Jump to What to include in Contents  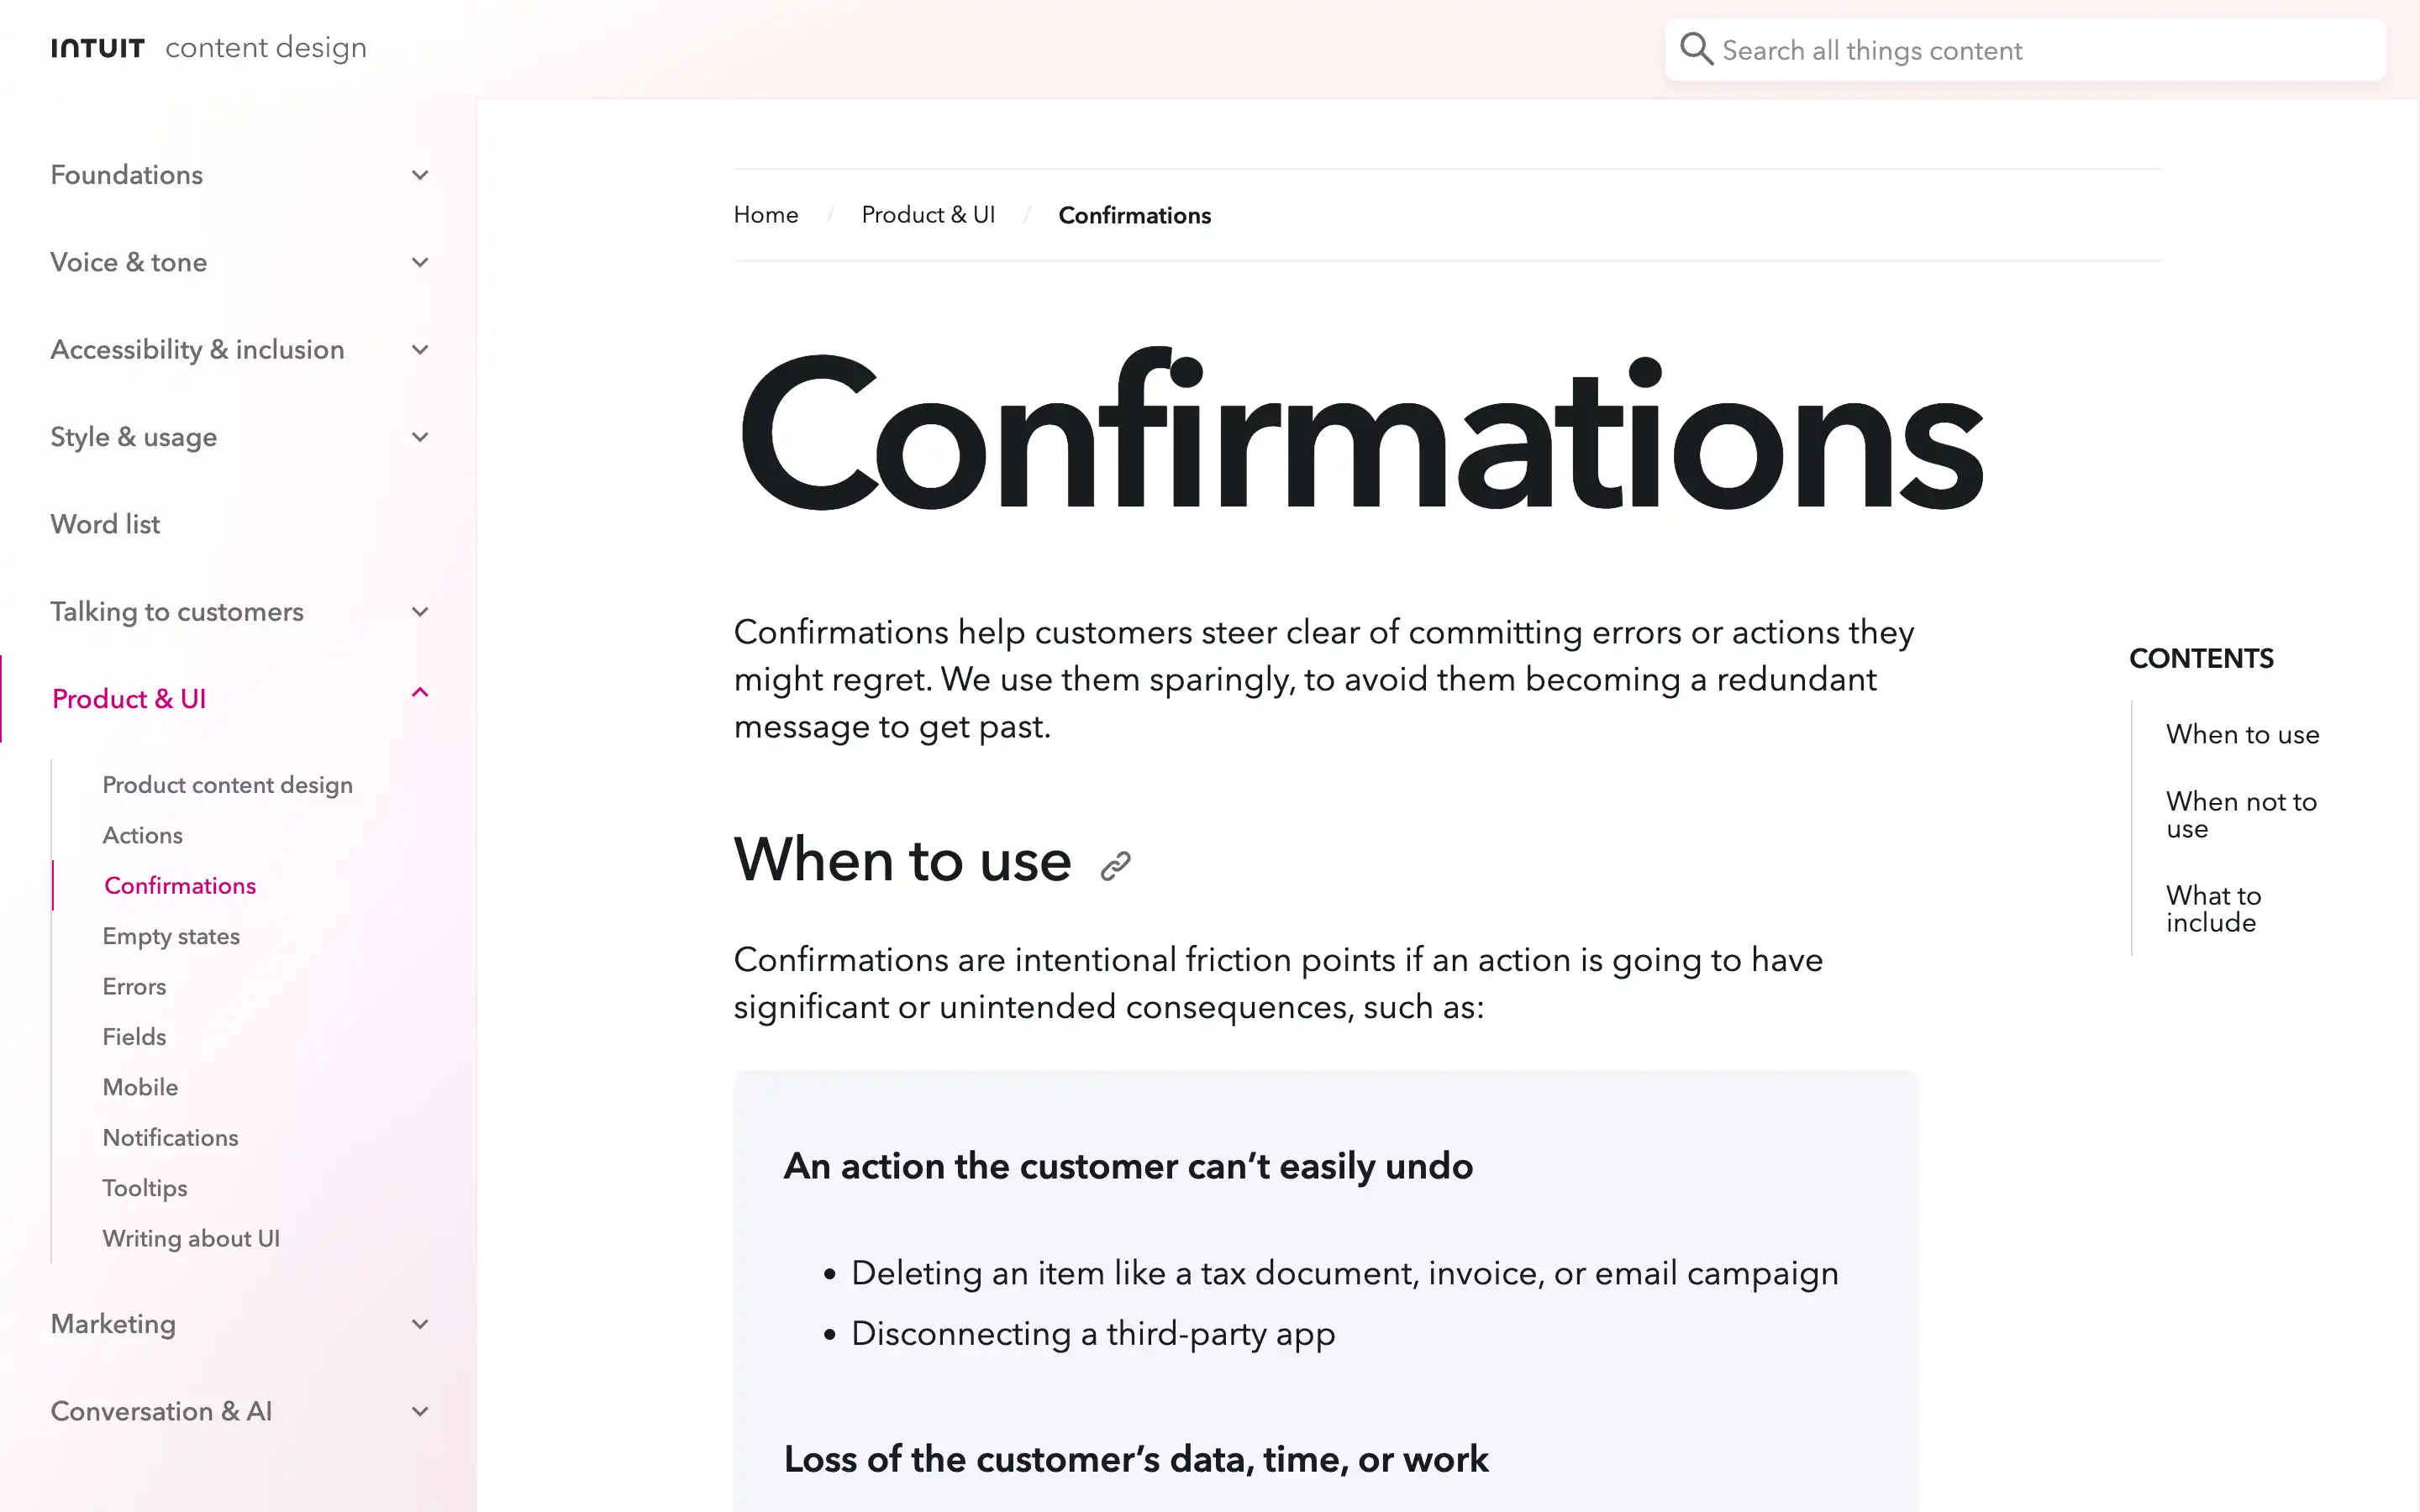(2212, 908)
